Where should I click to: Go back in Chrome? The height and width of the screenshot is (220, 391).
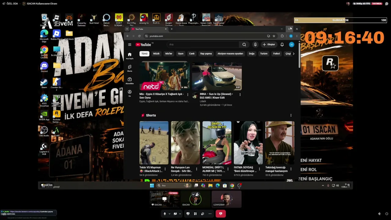tap(128, 36)
